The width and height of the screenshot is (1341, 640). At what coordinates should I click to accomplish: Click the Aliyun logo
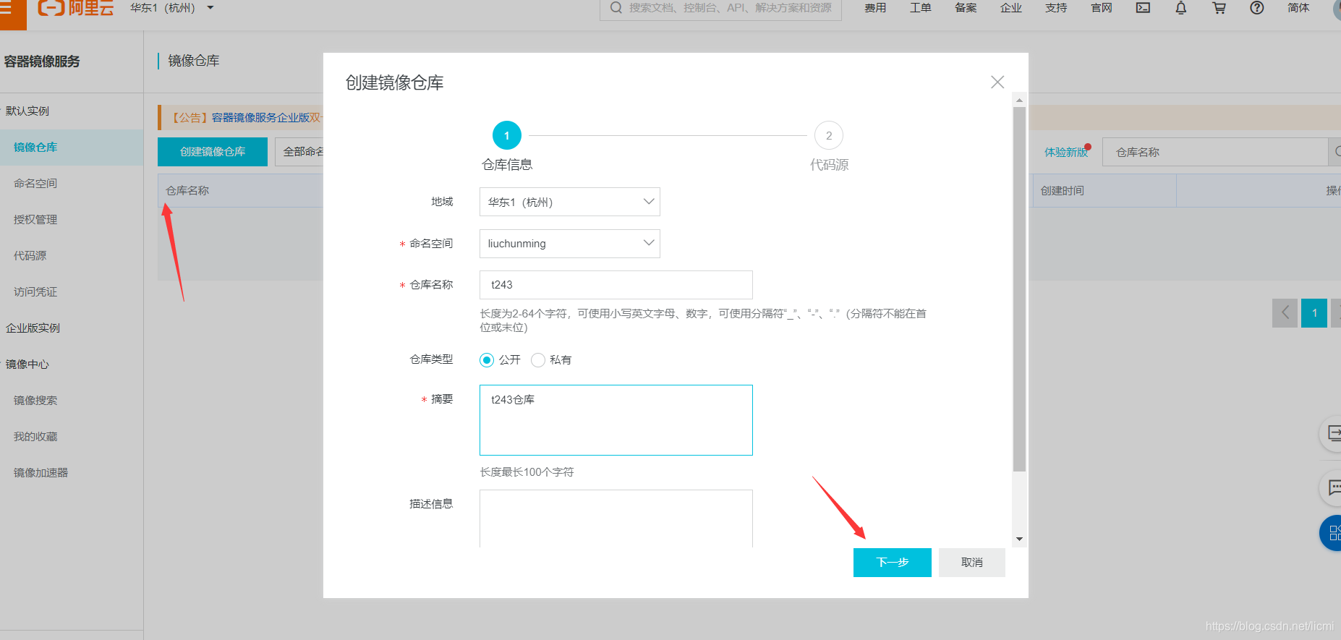tap(75, 8)
